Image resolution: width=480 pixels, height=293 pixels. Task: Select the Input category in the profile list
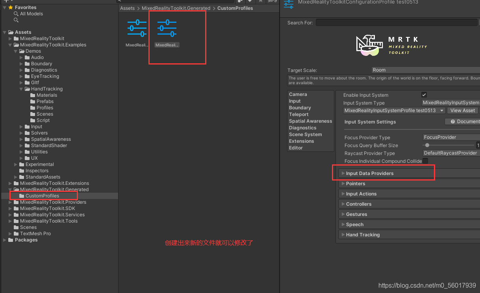coord(295,101)
